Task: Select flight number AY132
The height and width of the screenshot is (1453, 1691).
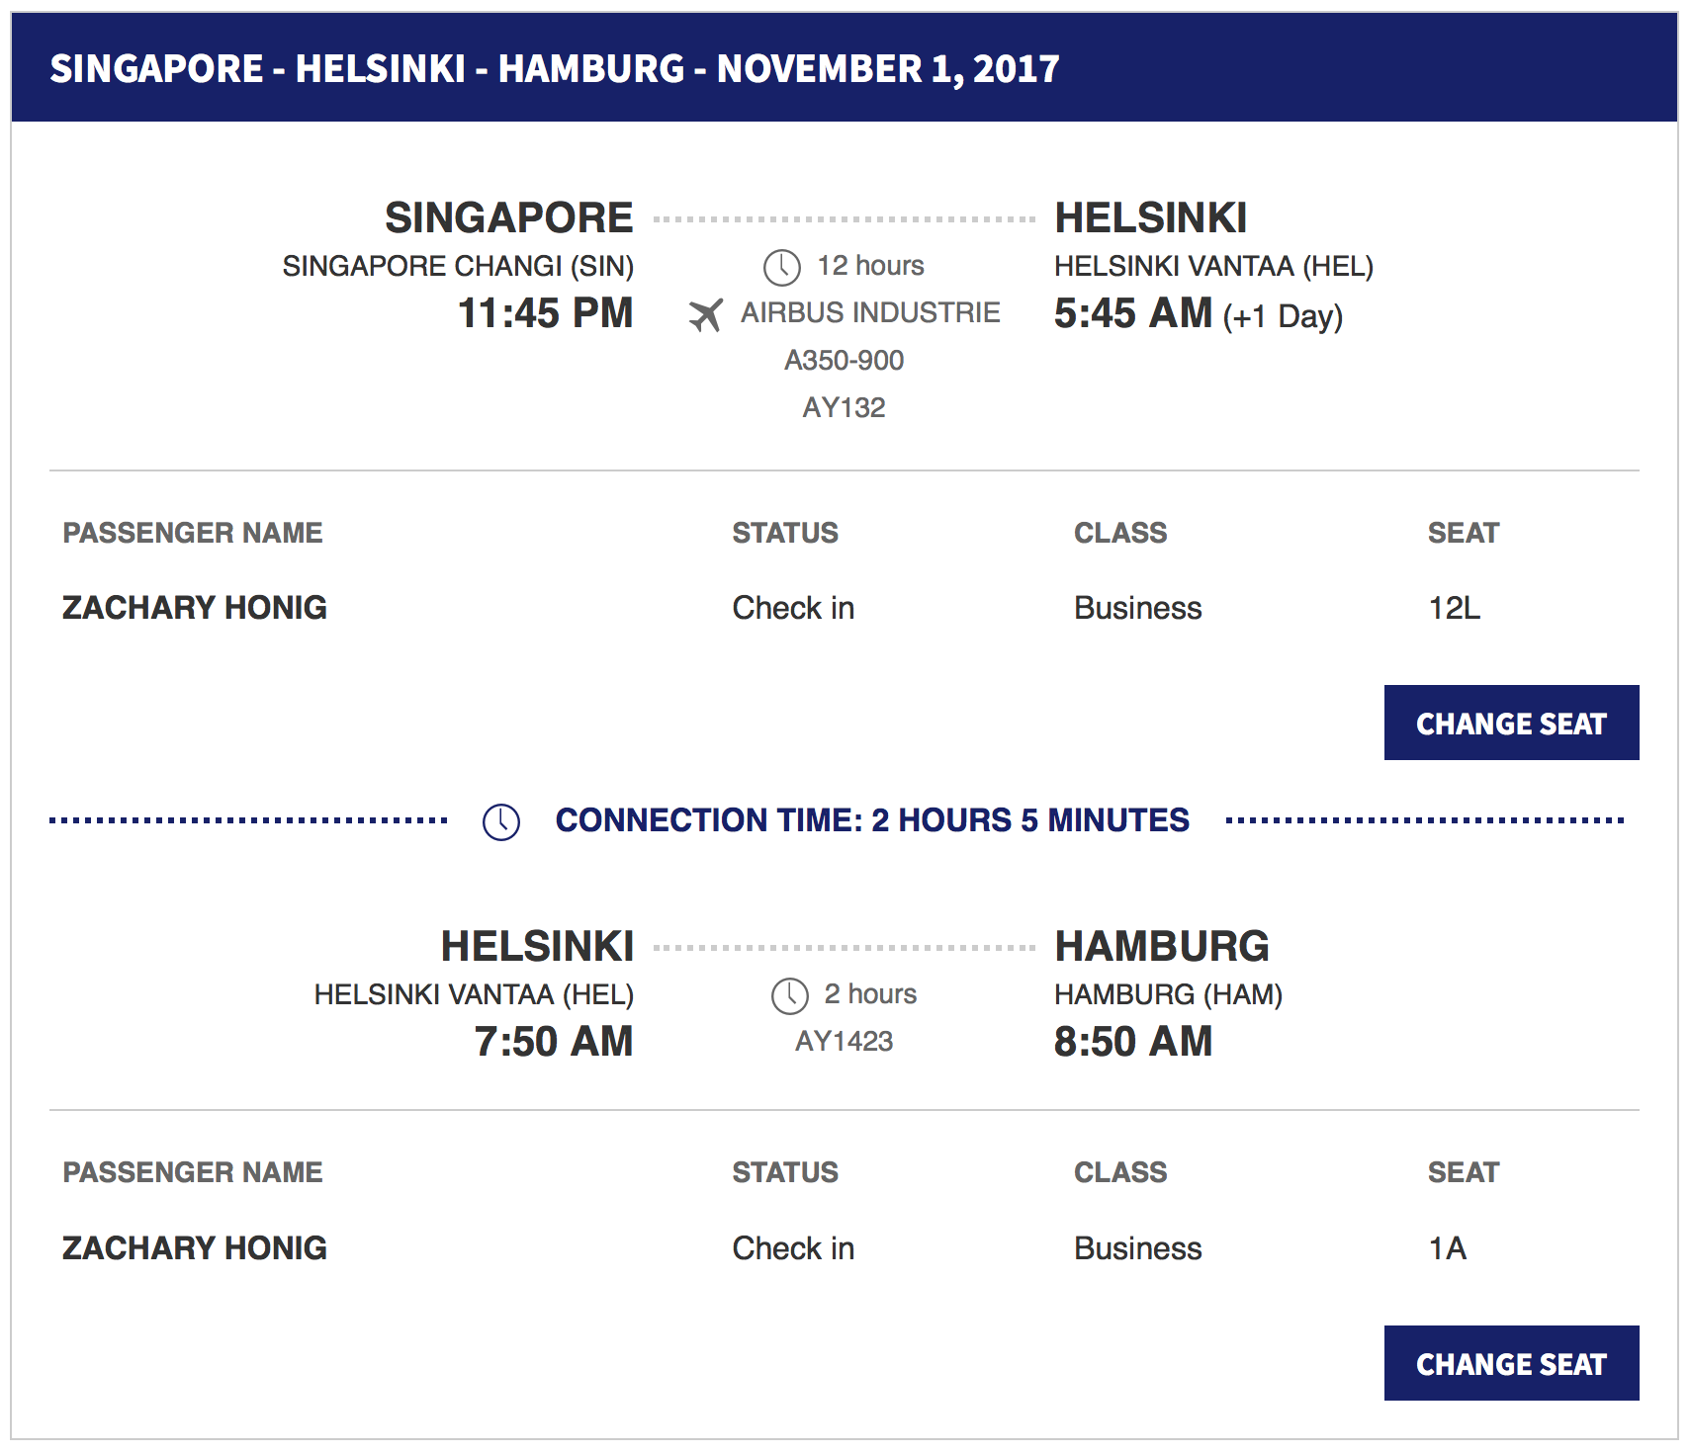Action: point(844,407)
